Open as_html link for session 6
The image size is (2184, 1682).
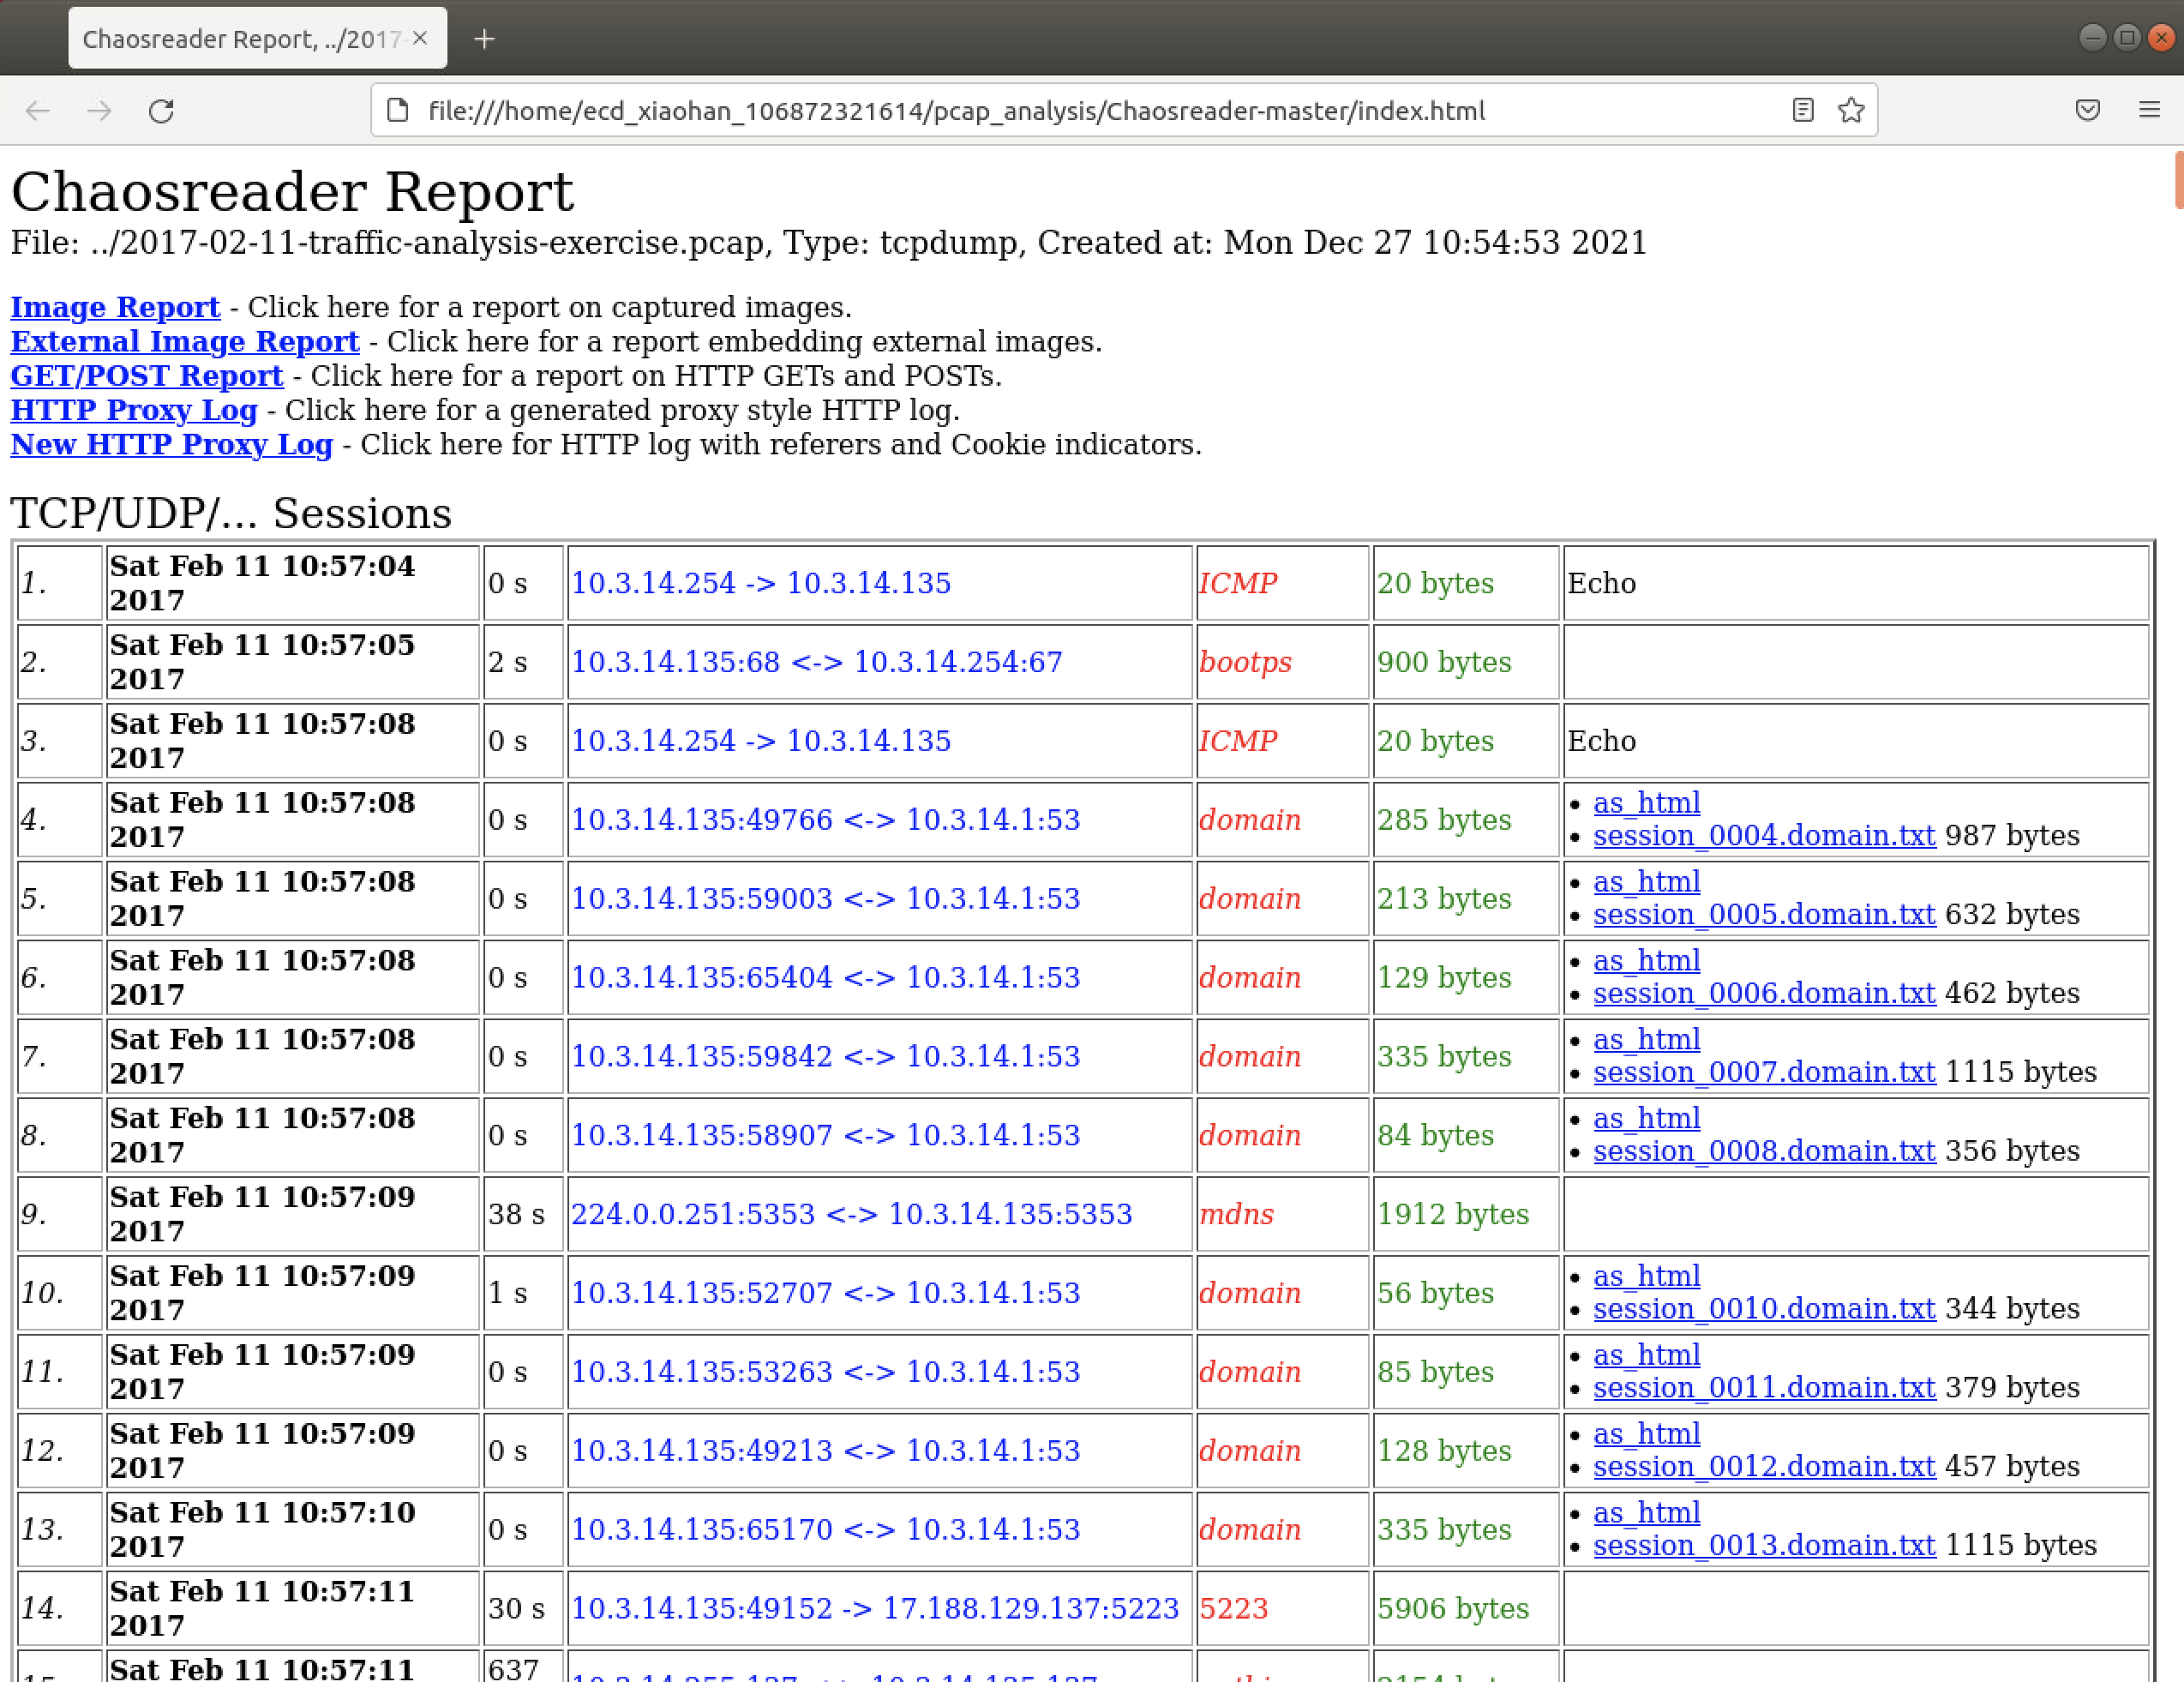[x=1646, y=961]
